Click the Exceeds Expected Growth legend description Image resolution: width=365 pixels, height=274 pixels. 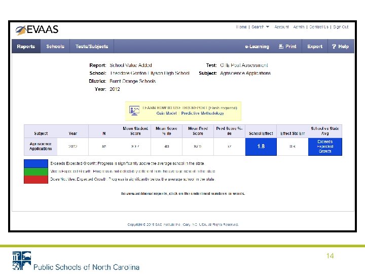point(127,163)
